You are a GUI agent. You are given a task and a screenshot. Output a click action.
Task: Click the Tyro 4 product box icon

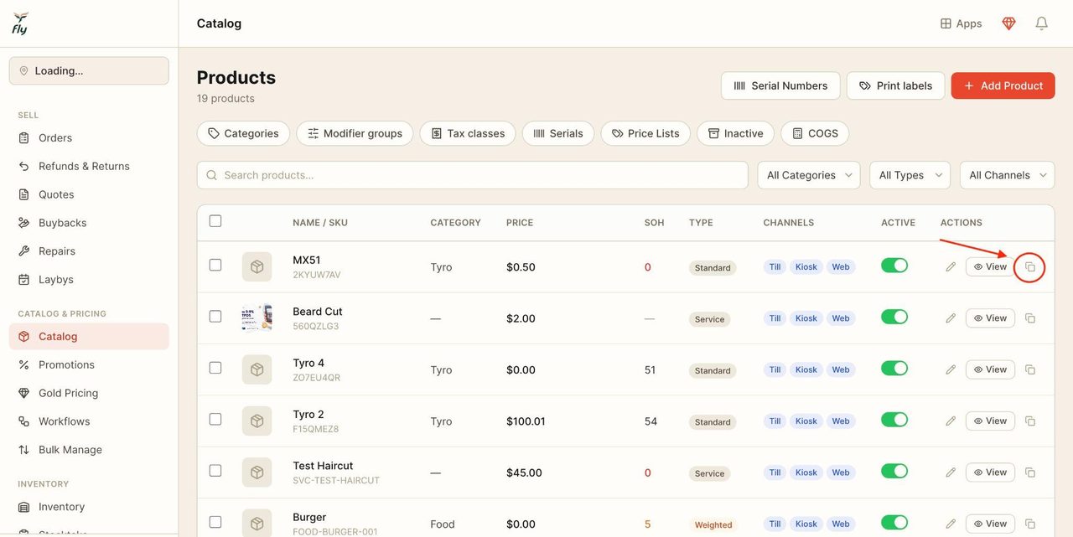pyautogui.click(x=257, y=369)
